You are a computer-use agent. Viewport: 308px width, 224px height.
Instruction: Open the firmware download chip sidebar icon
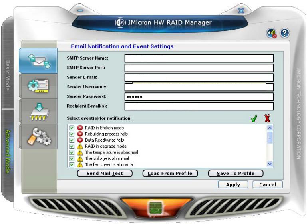[x=38, y=111]
